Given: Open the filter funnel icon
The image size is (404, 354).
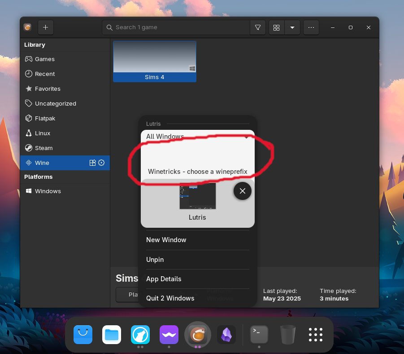Looking at the screenshot, I should pos(258,27).
